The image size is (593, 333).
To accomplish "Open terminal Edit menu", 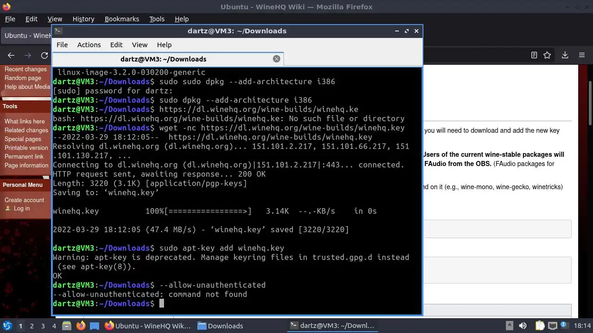I will pyautogui.click(x=116, y=45).
